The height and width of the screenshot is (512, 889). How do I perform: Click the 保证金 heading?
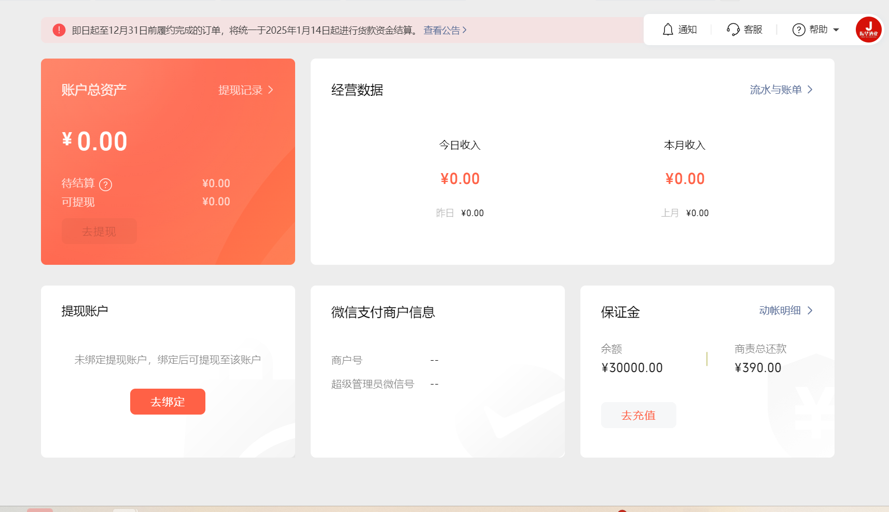[x=620, y=312]
